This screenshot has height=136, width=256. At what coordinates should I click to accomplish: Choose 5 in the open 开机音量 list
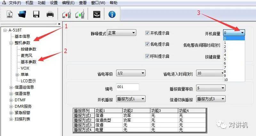point(225,59)
